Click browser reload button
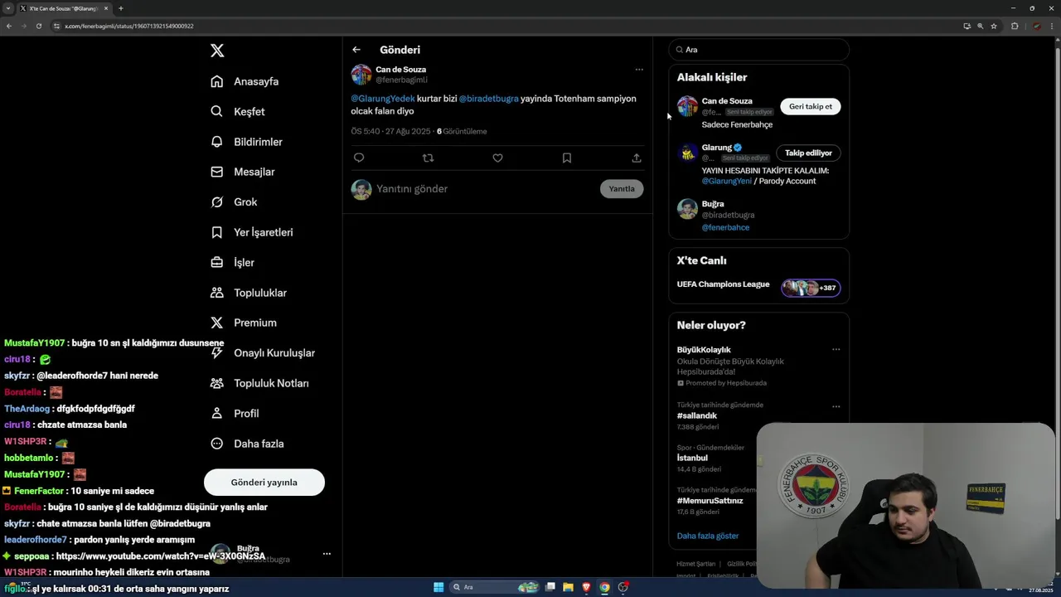 tap(39, 26)
